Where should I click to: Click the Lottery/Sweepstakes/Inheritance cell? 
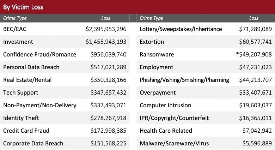point(181,29)
